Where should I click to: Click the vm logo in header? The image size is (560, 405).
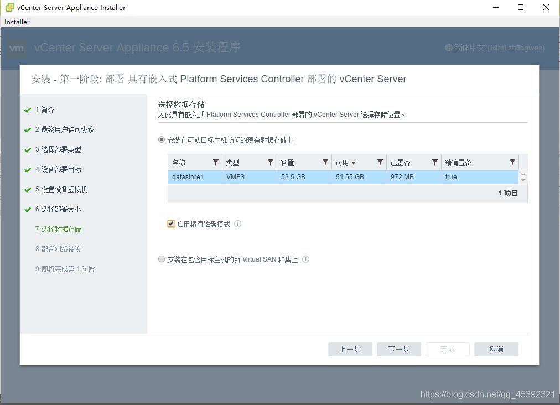[x=17, y=48]
